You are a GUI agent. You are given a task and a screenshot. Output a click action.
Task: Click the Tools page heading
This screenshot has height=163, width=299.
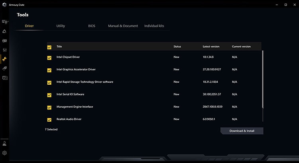(23, 15)
